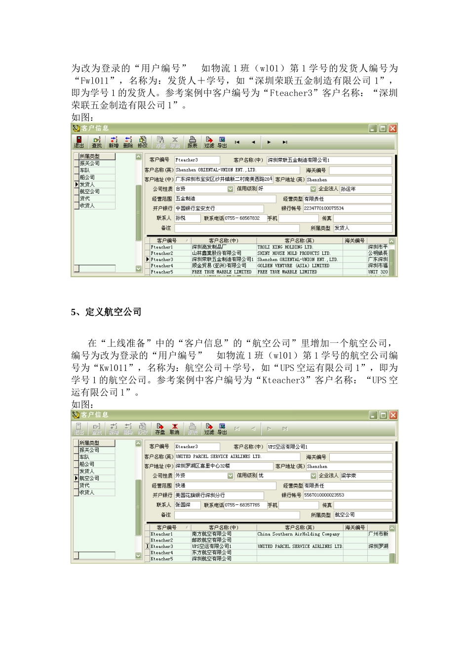Click 报表 printer icon in the Fteacher3 window

coord(192,142)
